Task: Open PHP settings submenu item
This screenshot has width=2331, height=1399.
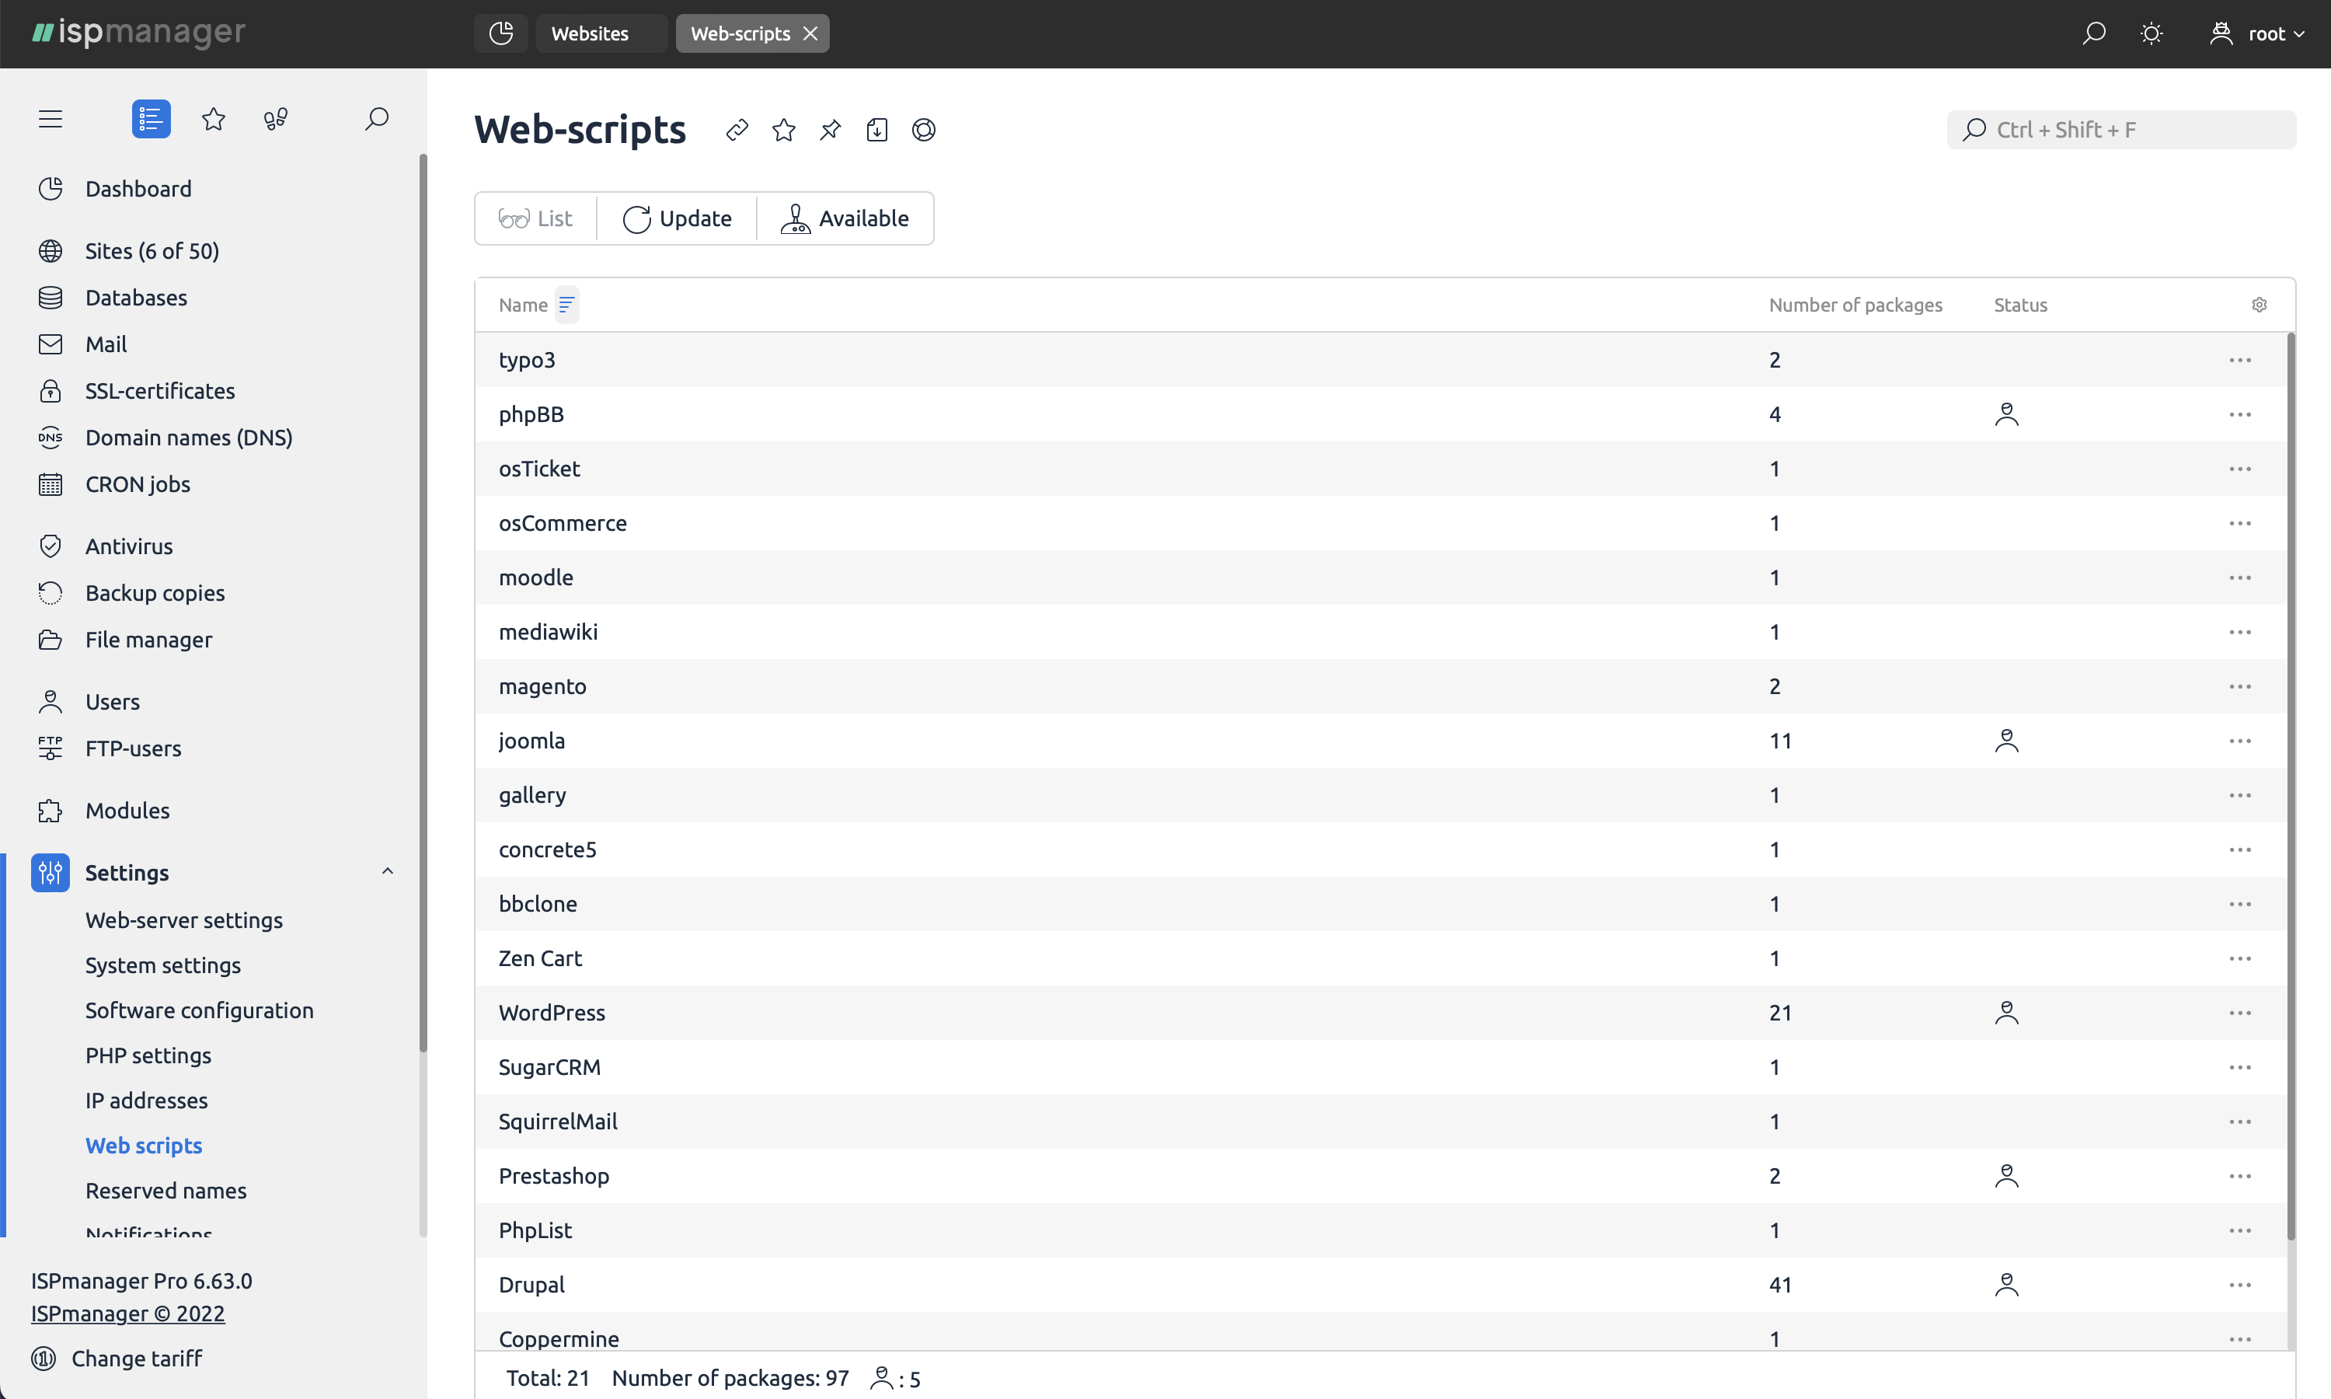Action: [148, 1055]
